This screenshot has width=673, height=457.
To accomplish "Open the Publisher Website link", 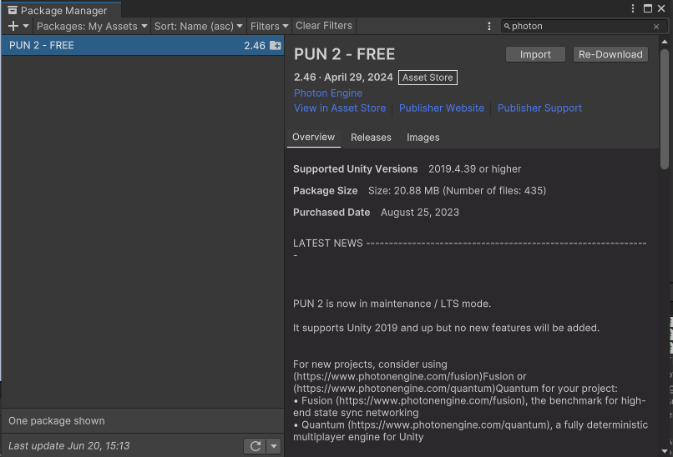I will [441, 108].
